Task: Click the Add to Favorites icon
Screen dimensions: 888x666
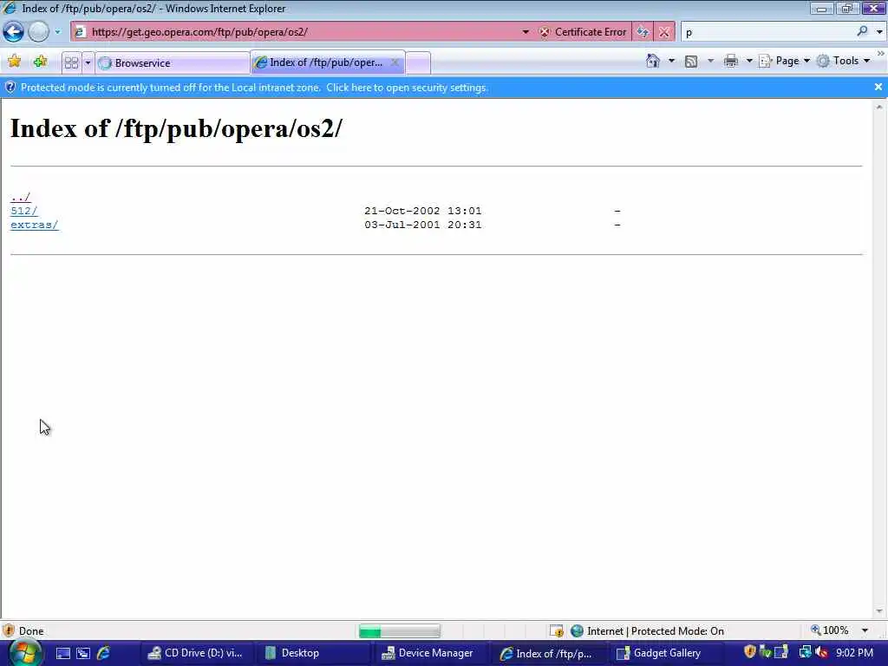Action: [40, 62]
